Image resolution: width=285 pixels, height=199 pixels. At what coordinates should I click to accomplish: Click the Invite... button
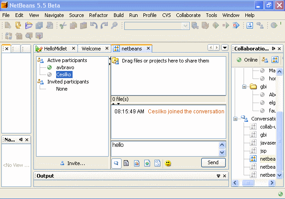pos(73,163)
